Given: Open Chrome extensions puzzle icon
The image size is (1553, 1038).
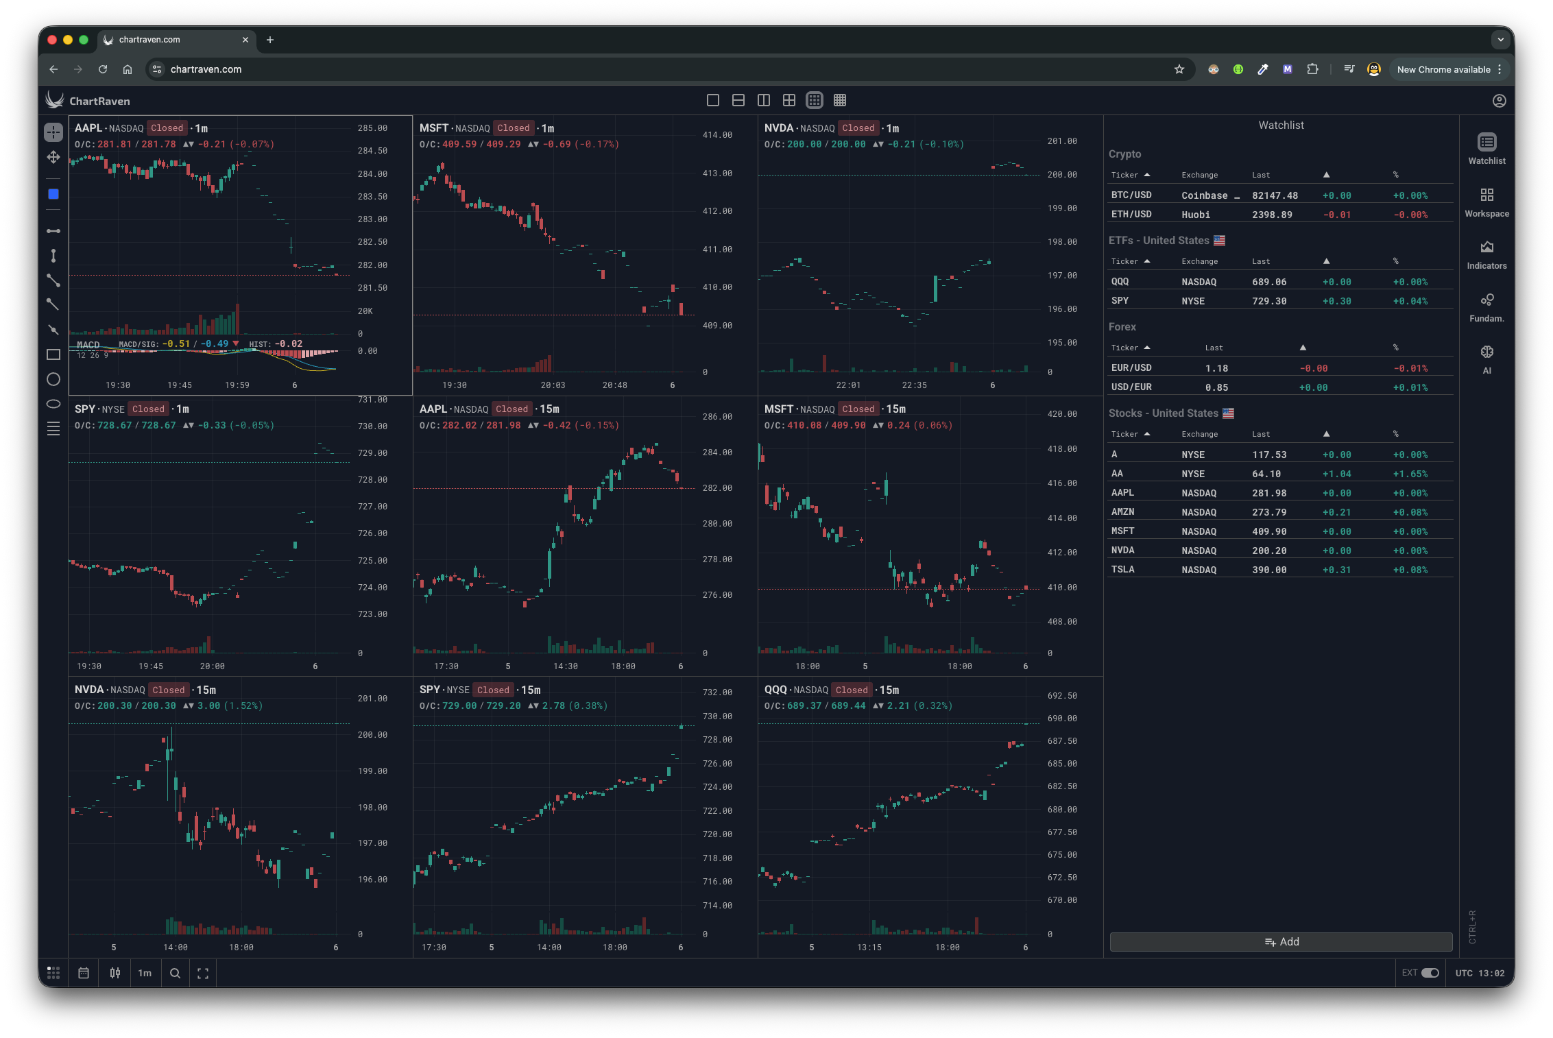Looking at the screenshot, I should (x=1312, y=69).
